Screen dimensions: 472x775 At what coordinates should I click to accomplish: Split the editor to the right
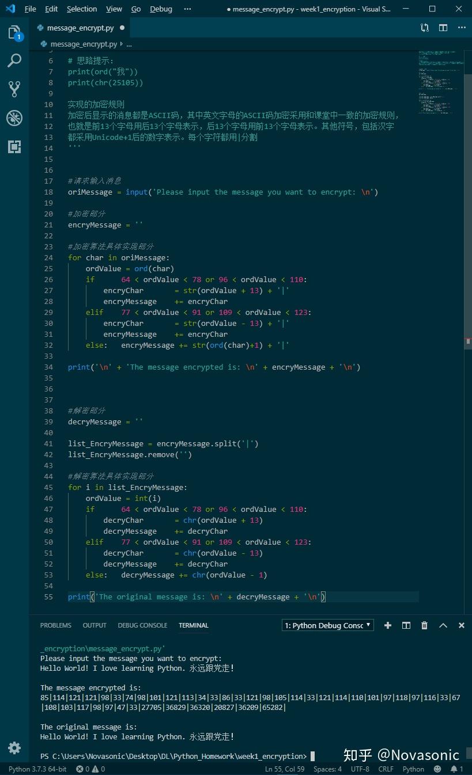443,28
